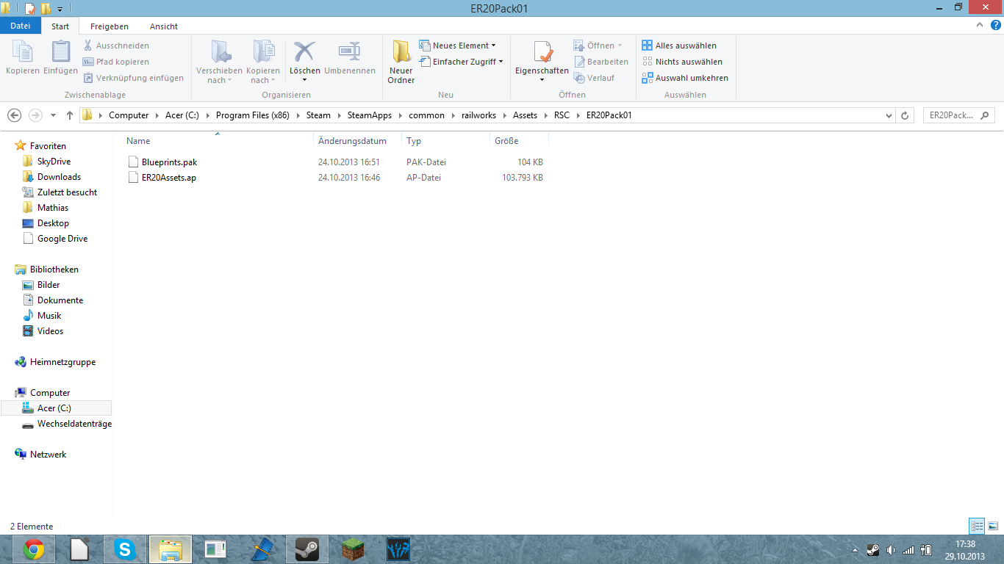Open Zuletzt besucht in navigation pane
This screenshot has height=564, width=1004.
tap(67, 192)
